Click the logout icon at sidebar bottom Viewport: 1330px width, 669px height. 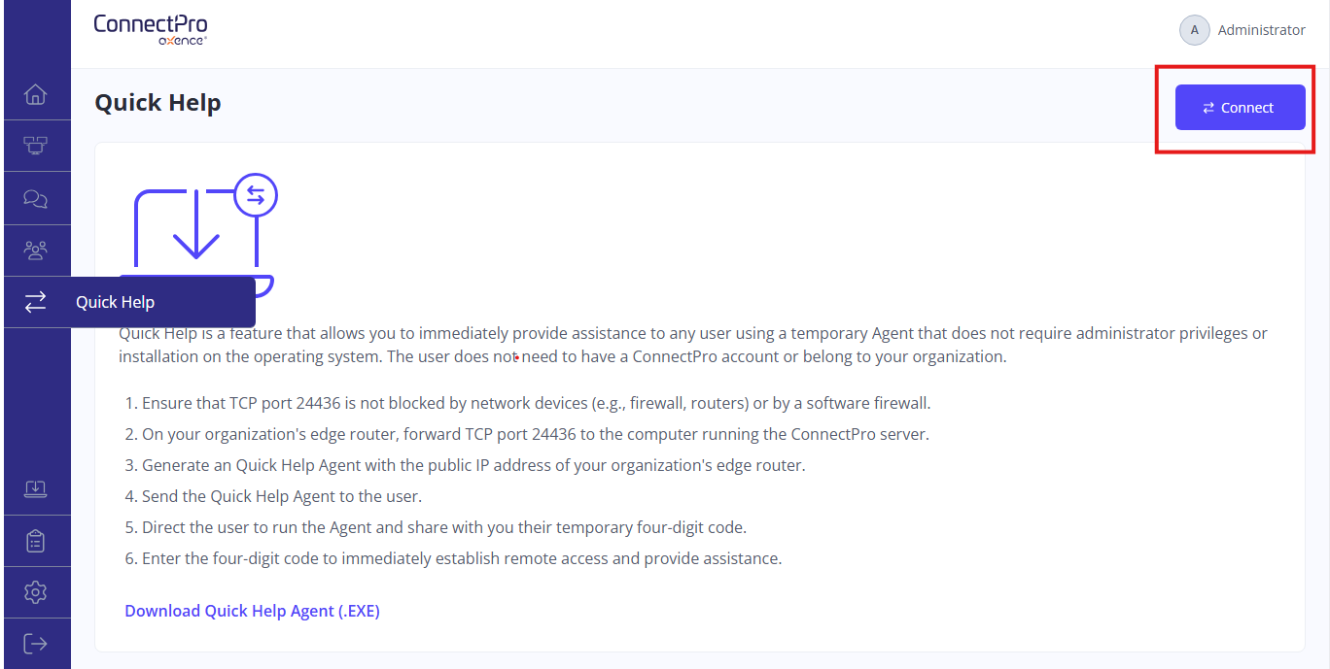[x=35, y=644]
